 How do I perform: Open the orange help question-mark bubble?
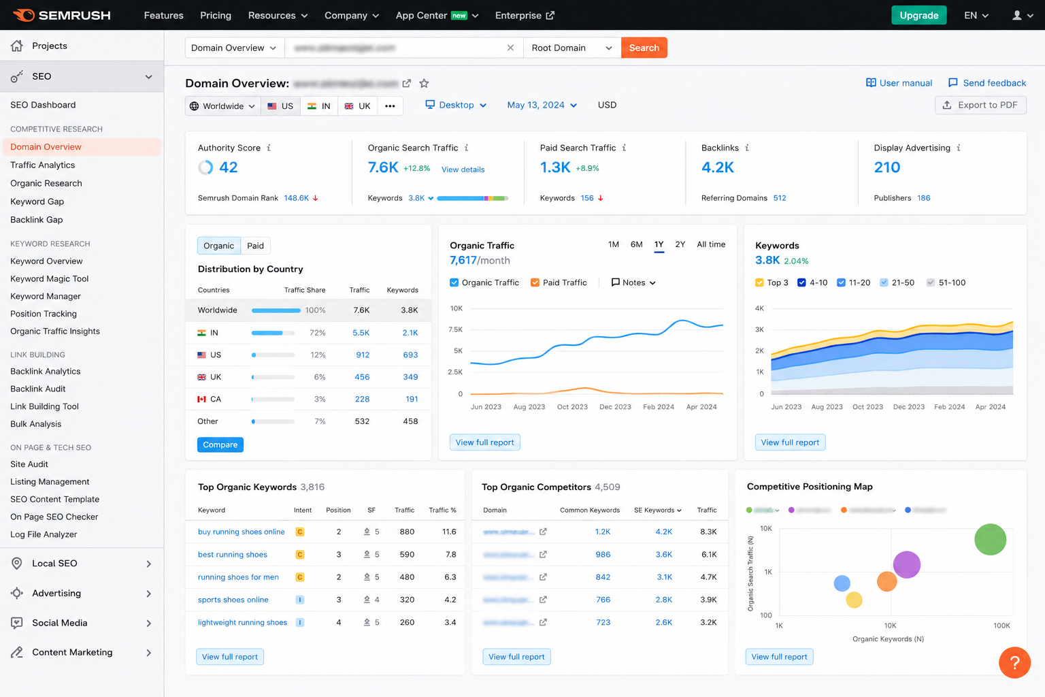(x=1014, y=662)
